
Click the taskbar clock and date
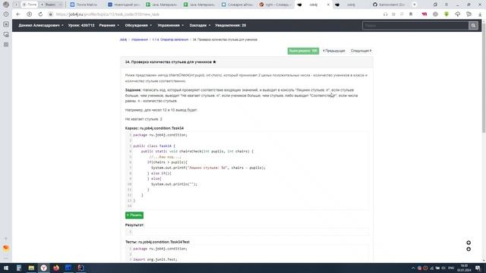coord(464,268)
